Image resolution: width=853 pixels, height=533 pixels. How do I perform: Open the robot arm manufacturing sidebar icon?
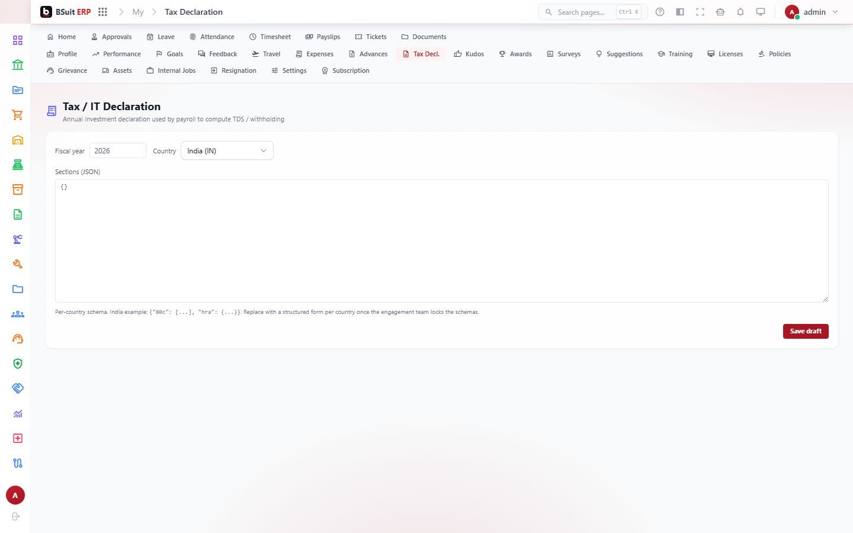(18, 239)
